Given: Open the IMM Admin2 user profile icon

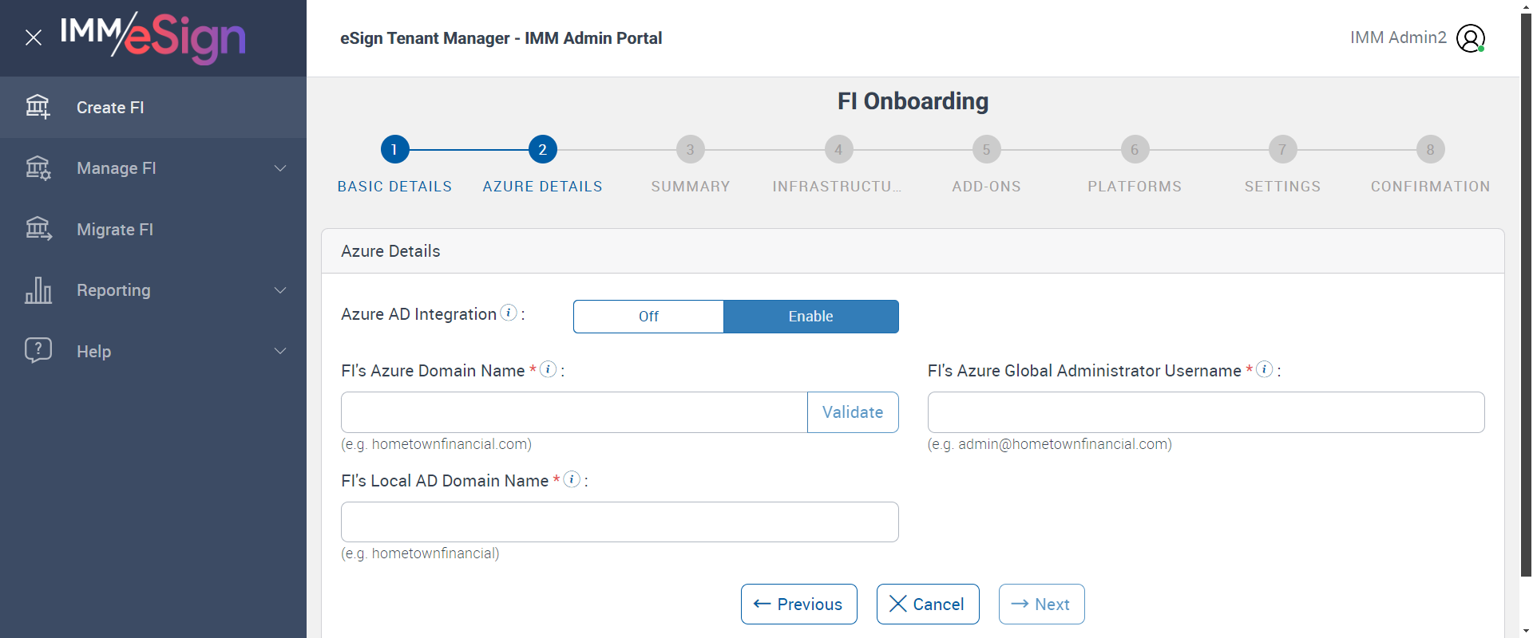Looking at the screenshot, I should point(1470,37).
